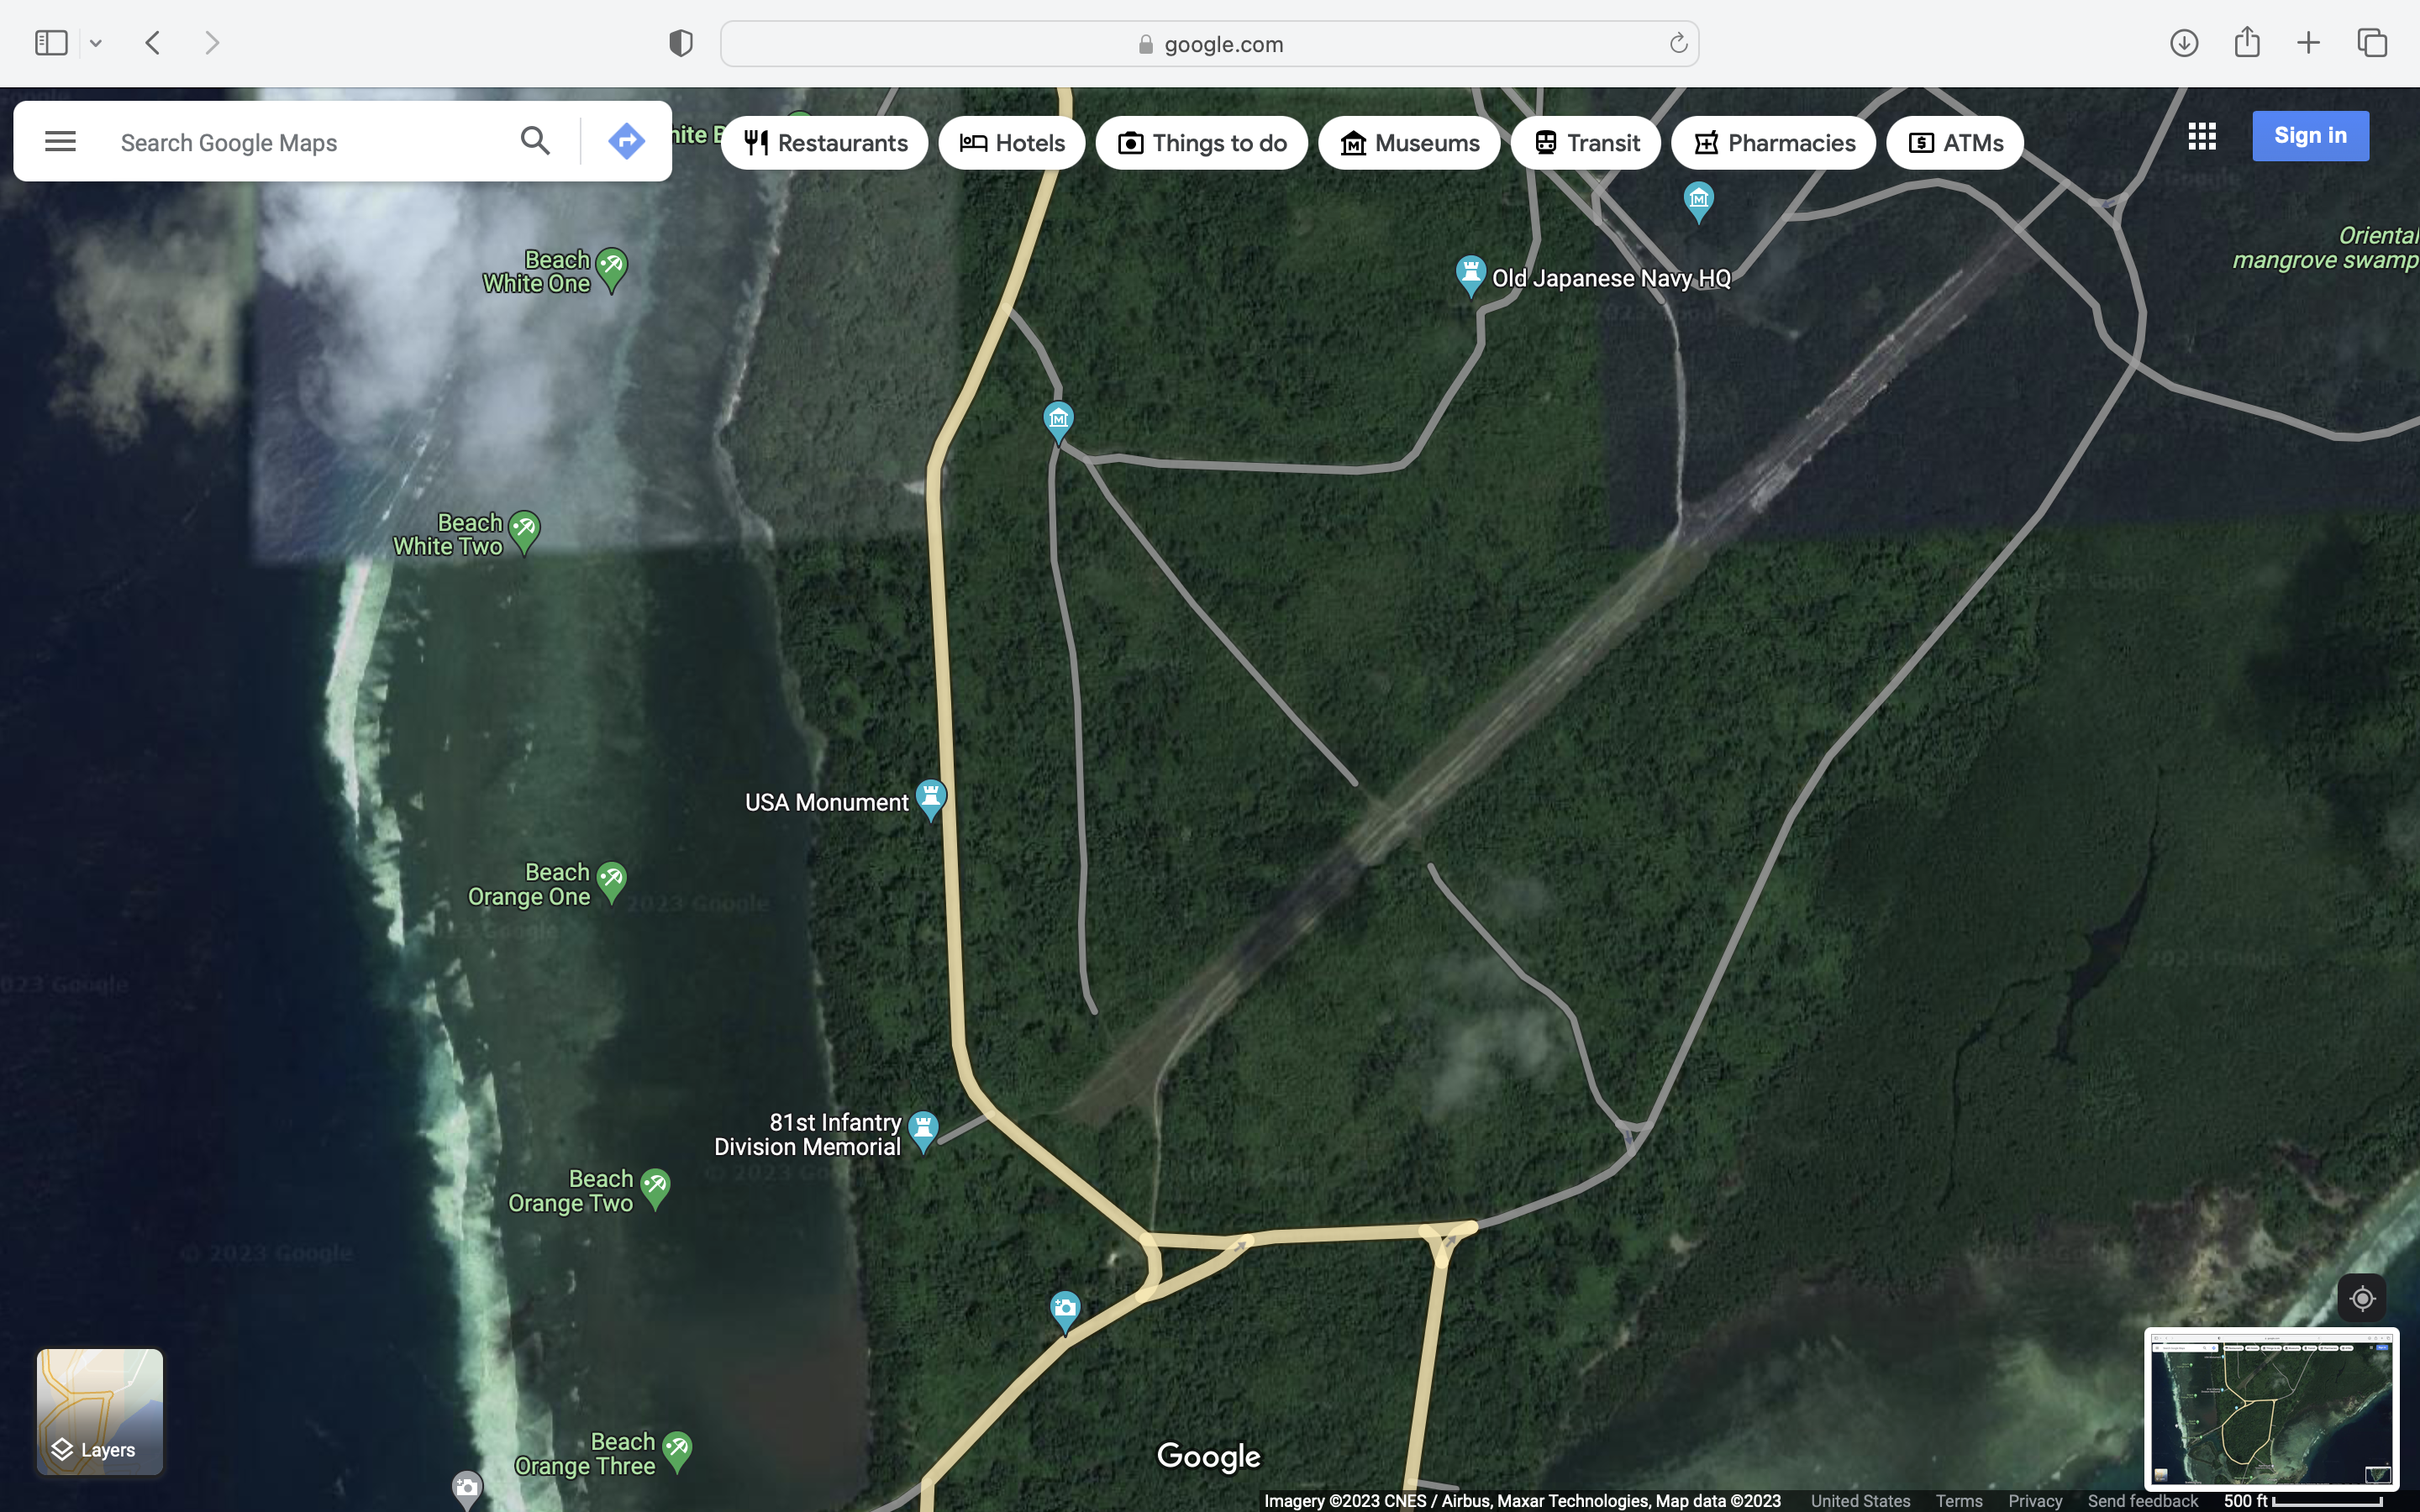Select the Beach Orange One pin
Screen dimensions: 2420x1512
[611, 880]
